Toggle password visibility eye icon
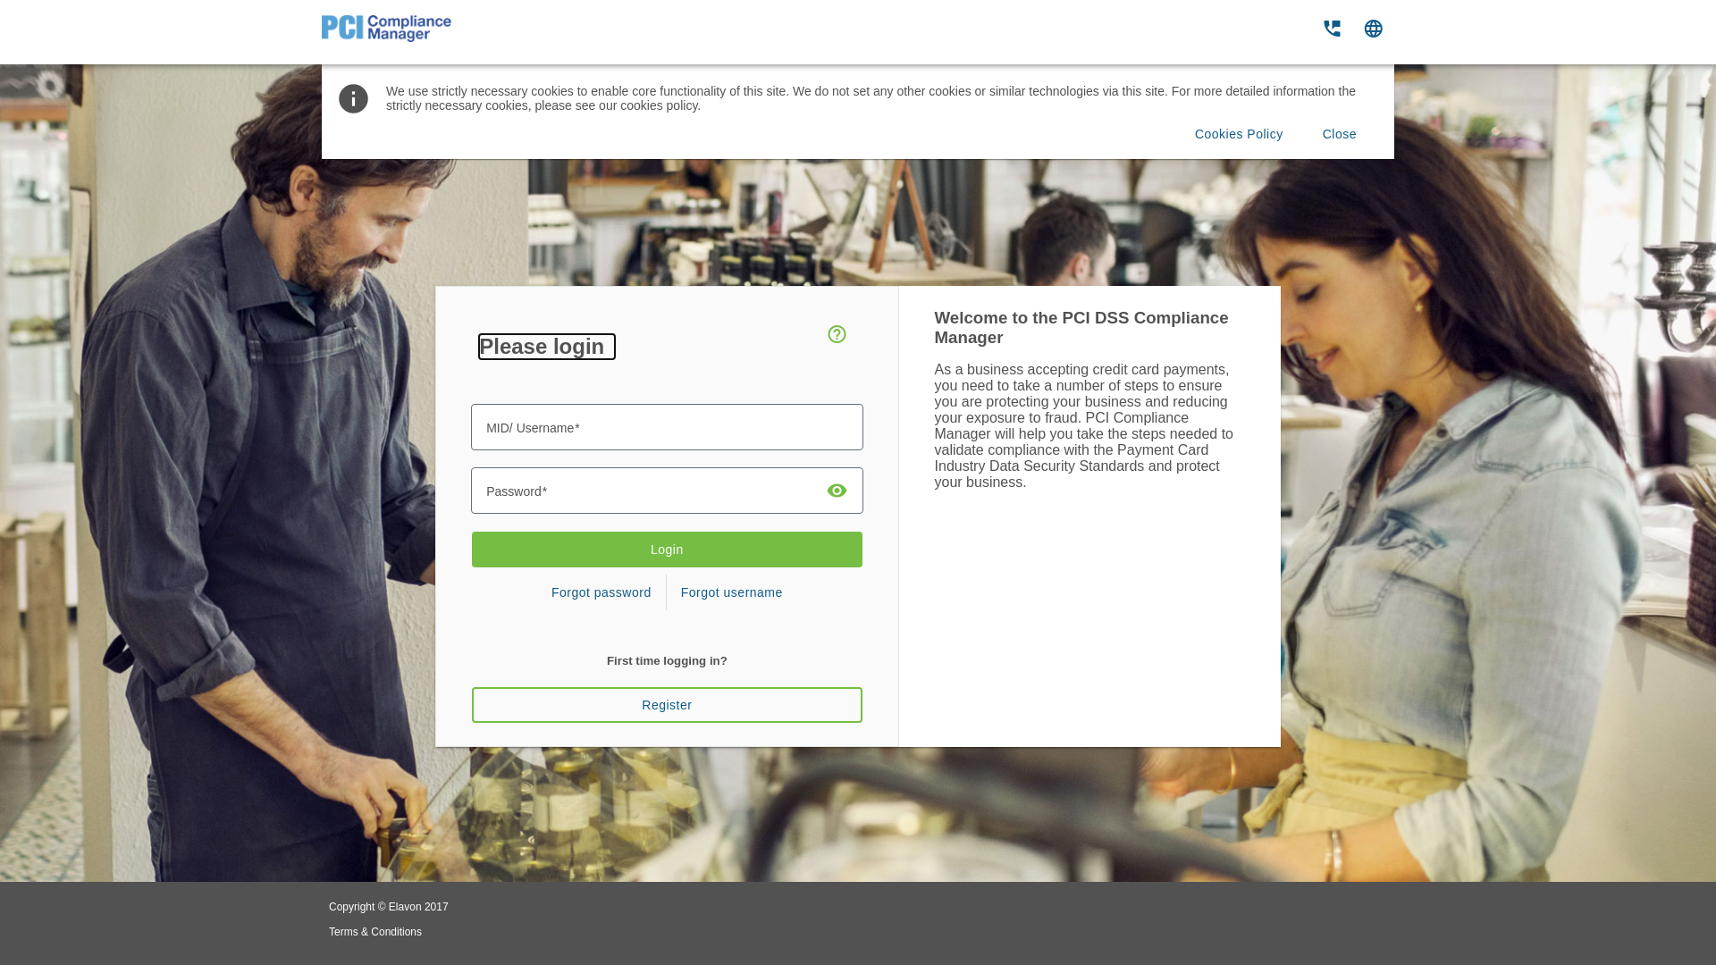The height and width of the screenshot is (965, 1716). pyautogui.click(x=837, y=491)
